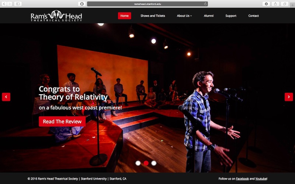Select the red active slide indicator

[146, 163]
